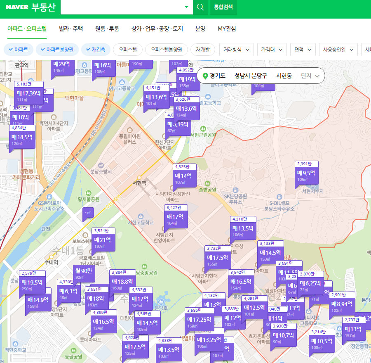Image resolution: width=371 pixels, height=363 pixels.
Task: Open listing marker 매 18.8억 160㎡
Action: click(122, 282)
